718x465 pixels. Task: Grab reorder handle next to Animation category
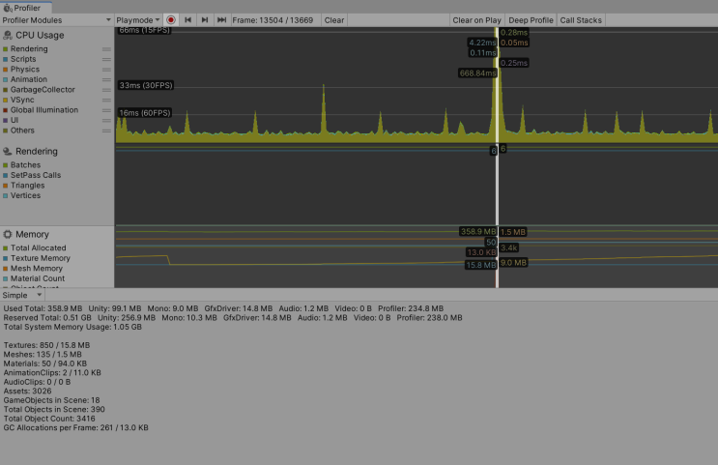(x=106, y=79)
